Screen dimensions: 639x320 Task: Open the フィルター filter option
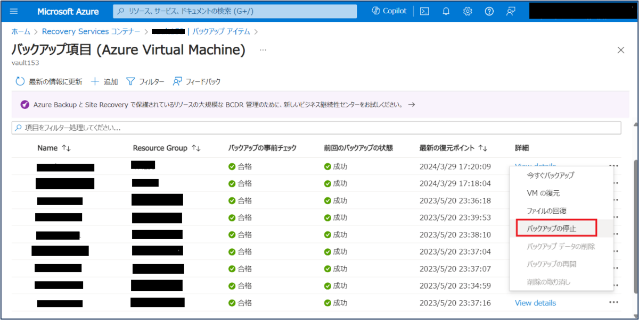[145, 81]
